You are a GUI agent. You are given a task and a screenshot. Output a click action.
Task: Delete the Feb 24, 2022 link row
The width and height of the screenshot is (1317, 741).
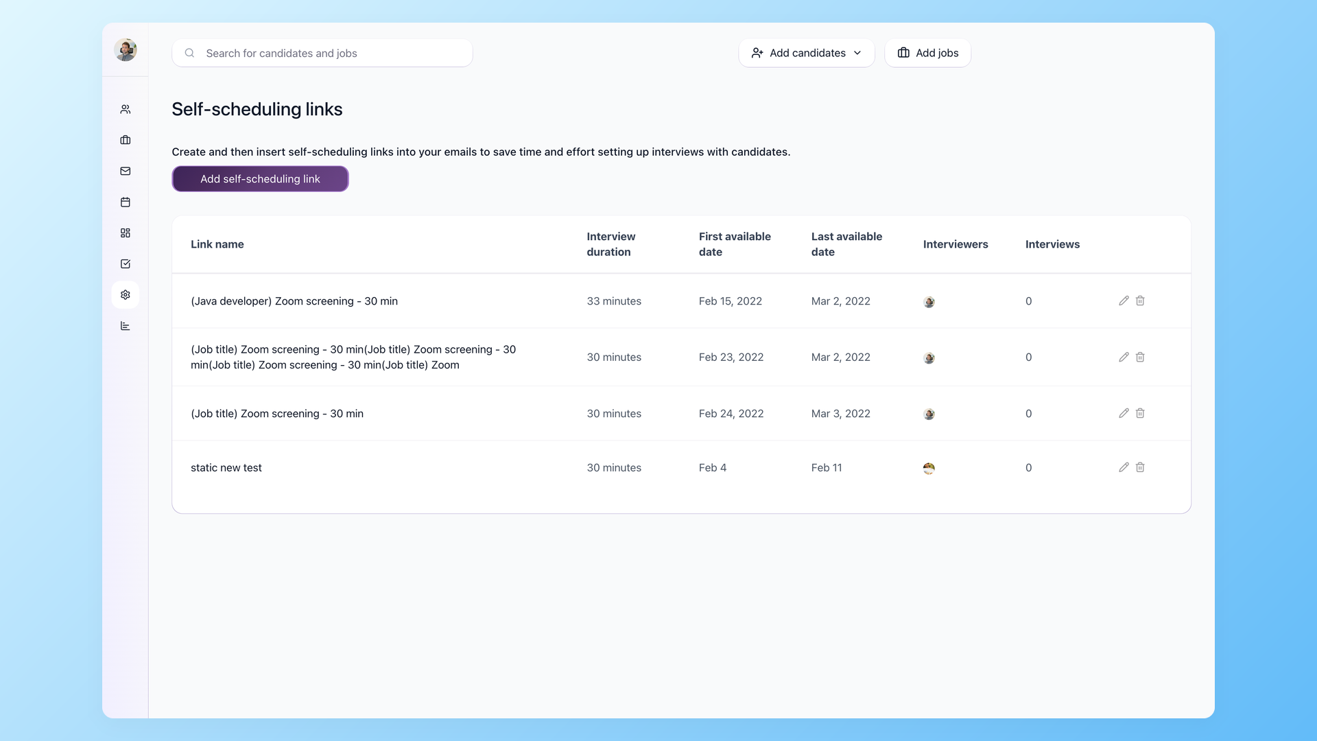click(1140, 413)
